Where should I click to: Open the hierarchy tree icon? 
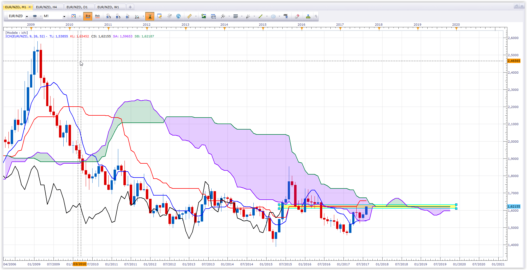click(308, 16)
